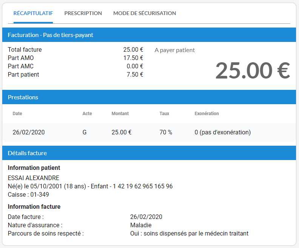Click the large 25.00 € amount to pay

pyautogui.click(x=252, y=71)
